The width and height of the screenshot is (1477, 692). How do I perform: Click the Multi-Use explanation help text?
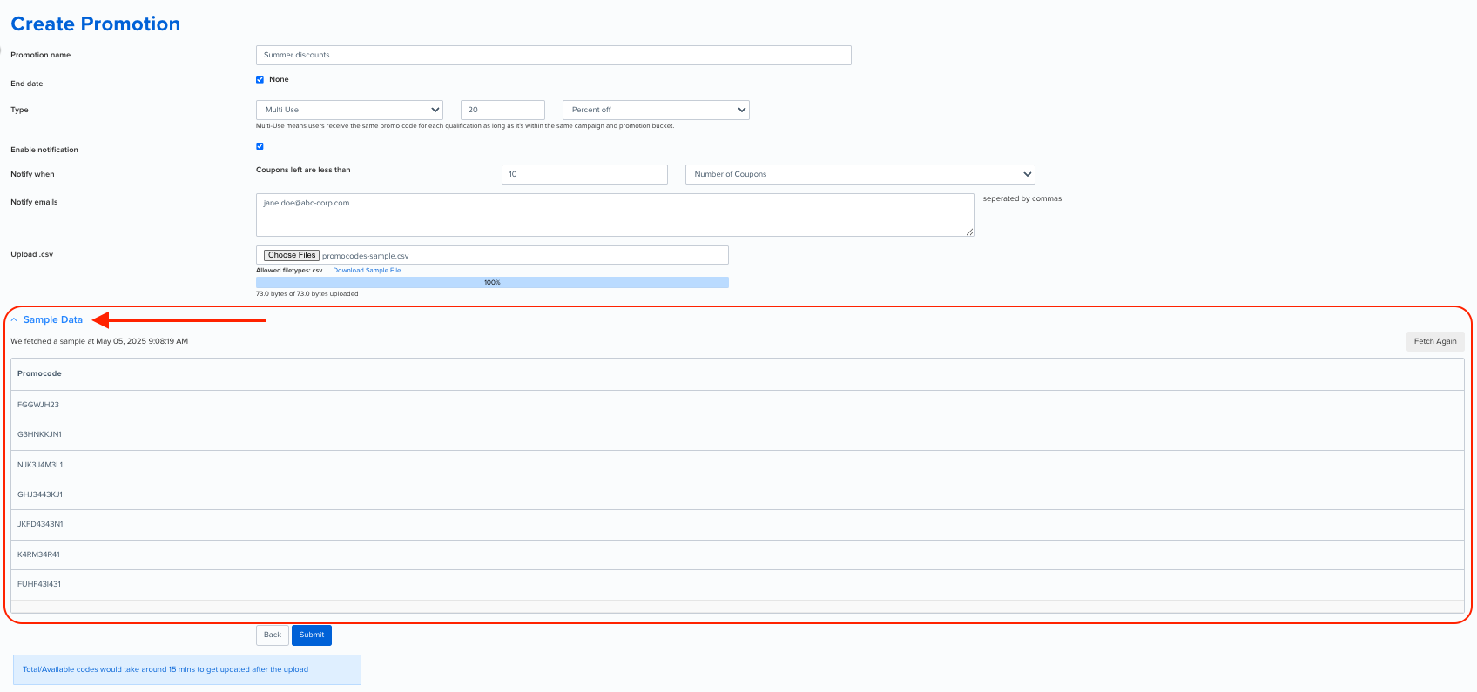point(465,126)
